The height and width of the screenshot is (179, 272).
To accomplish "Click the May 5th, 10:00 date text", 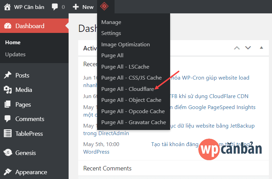I will click(x=101, y=144).
